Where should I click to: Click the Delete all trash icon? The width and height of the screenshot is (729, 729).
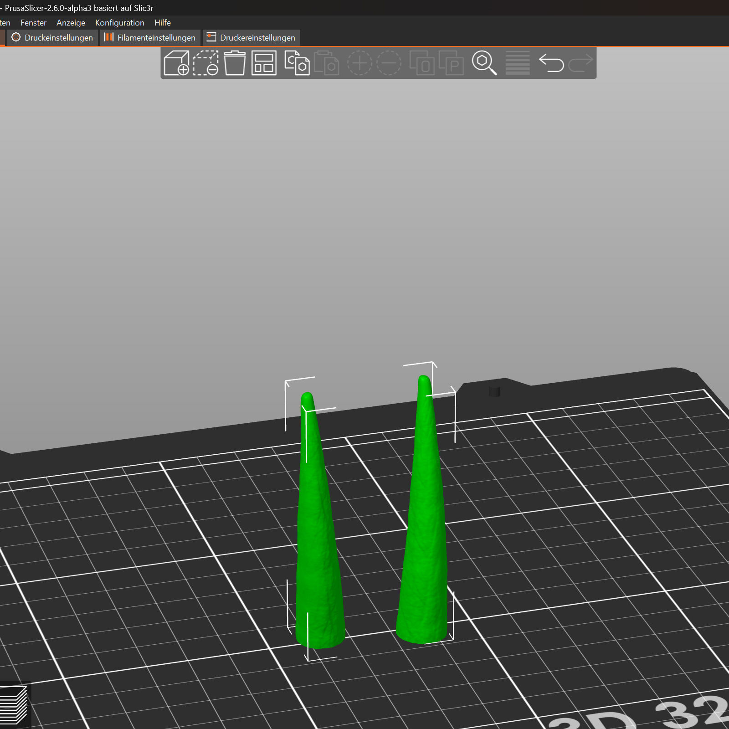pyautogui.click(x=235, y=63)
